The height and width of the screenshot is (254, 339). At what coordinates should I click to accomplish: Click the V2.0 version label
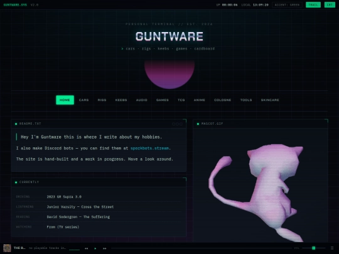pos(35,5)
